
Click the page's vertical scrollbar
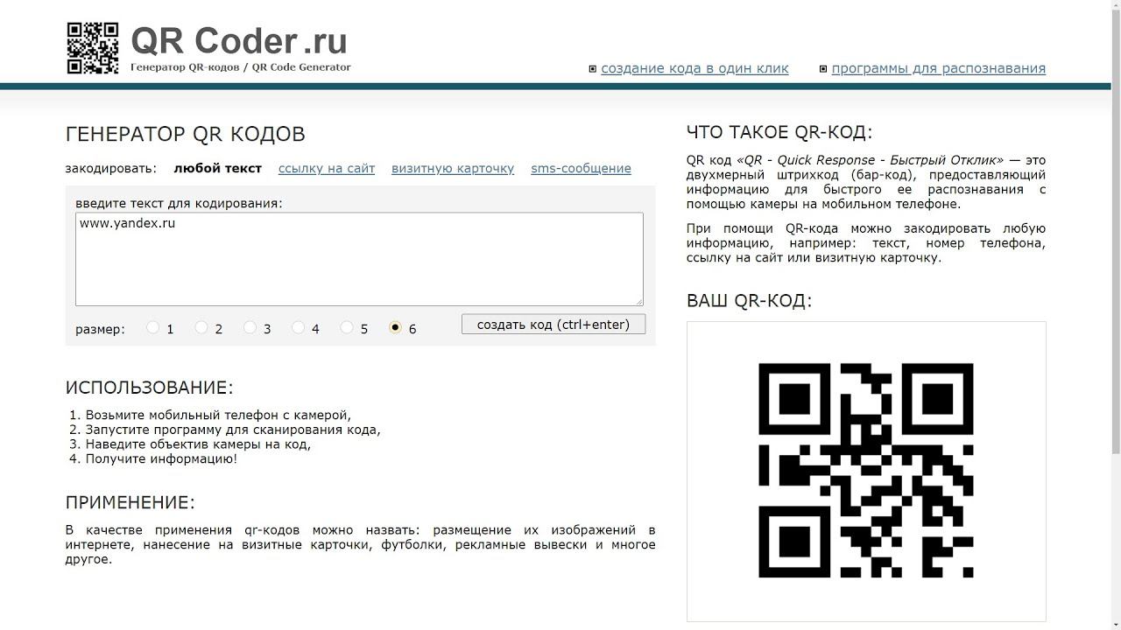click(x=1116, y=315)
